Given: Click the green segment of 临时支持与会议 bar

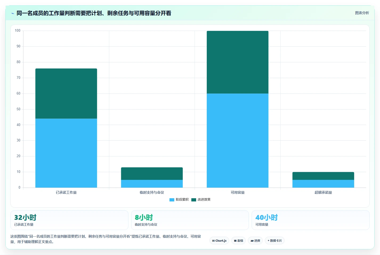Looking at the screenshot, I should pos(152,173).
